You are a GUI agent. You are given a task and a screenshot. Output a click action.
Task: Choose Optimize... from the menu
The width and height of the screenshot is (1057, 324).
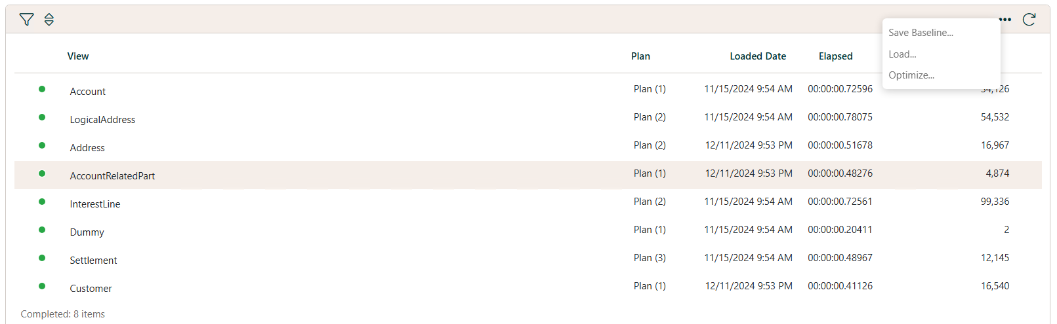tap(911, 75)
